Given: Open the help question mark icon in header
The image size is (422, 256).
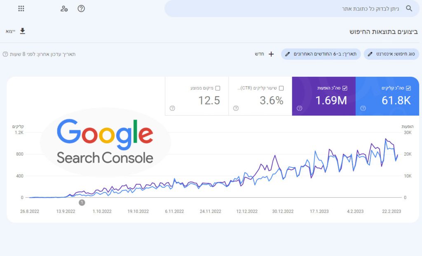Looking at the screenshot, I should 81,9.
